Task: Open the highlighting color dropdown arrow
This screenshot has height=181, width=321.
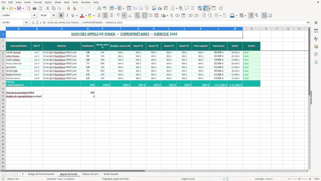Action: [x=94, y=16]
